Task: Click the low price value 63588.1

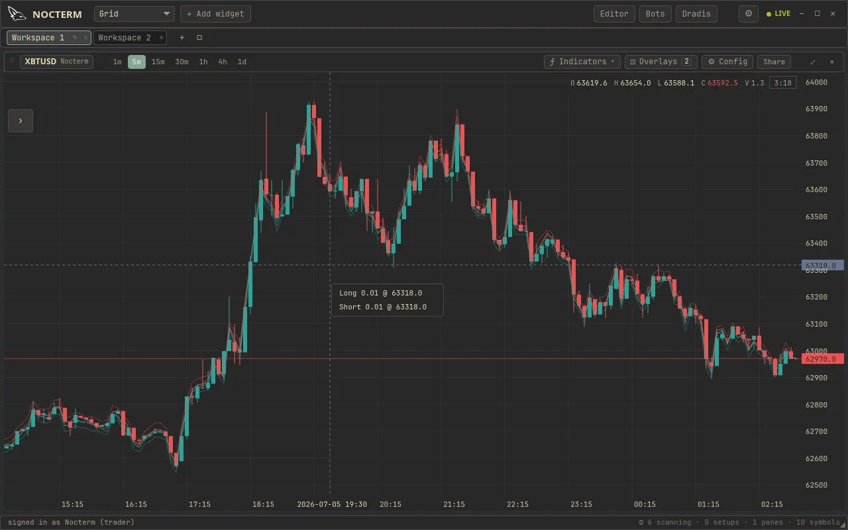Action: tap(679, 83)
